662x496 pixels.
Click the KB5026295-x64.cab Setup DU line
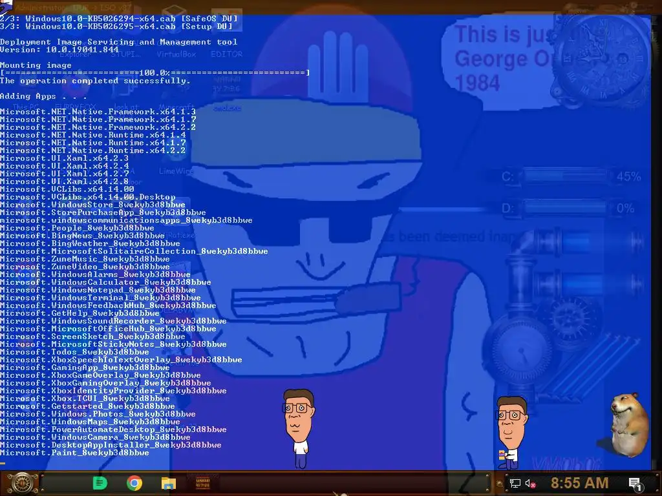pyautogui.click(x=116, y=26)
